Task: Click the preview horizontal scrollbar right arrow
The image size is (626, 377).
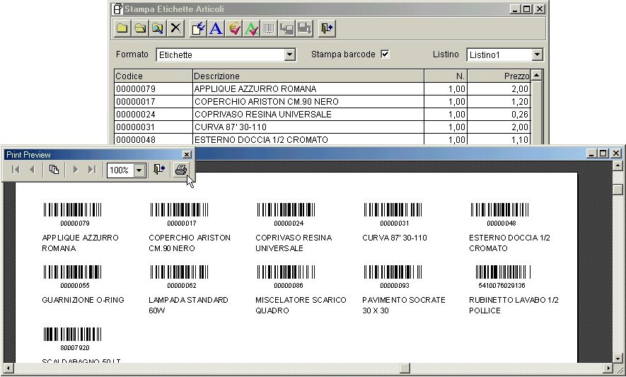Action: (x=608, y=368)
